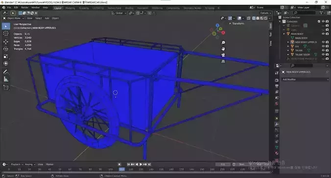This screenshot has height=178, width=331.
Task: Toggle snapping magnet in header
Action: coord(138,13)
